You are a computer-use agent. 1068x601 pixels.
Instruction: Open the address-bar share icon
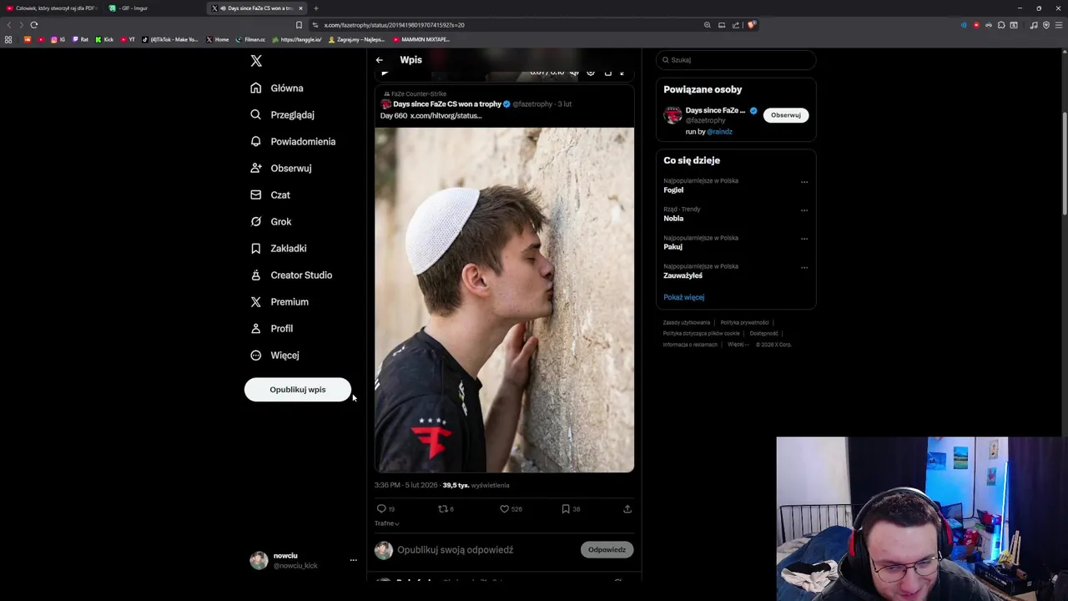(x=736, y=25)
